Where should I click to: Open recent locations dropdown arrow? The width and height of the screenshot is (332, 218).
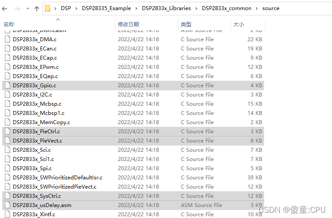click(28, 9)
